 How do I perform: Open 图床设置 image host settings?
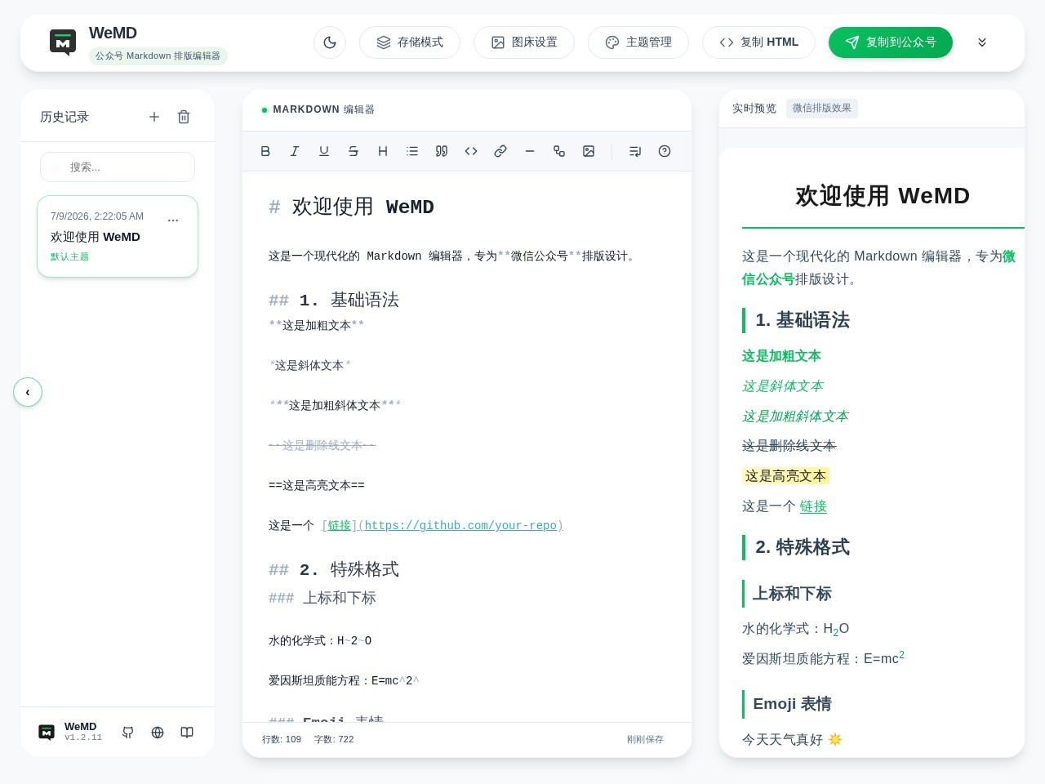point(524,42)
